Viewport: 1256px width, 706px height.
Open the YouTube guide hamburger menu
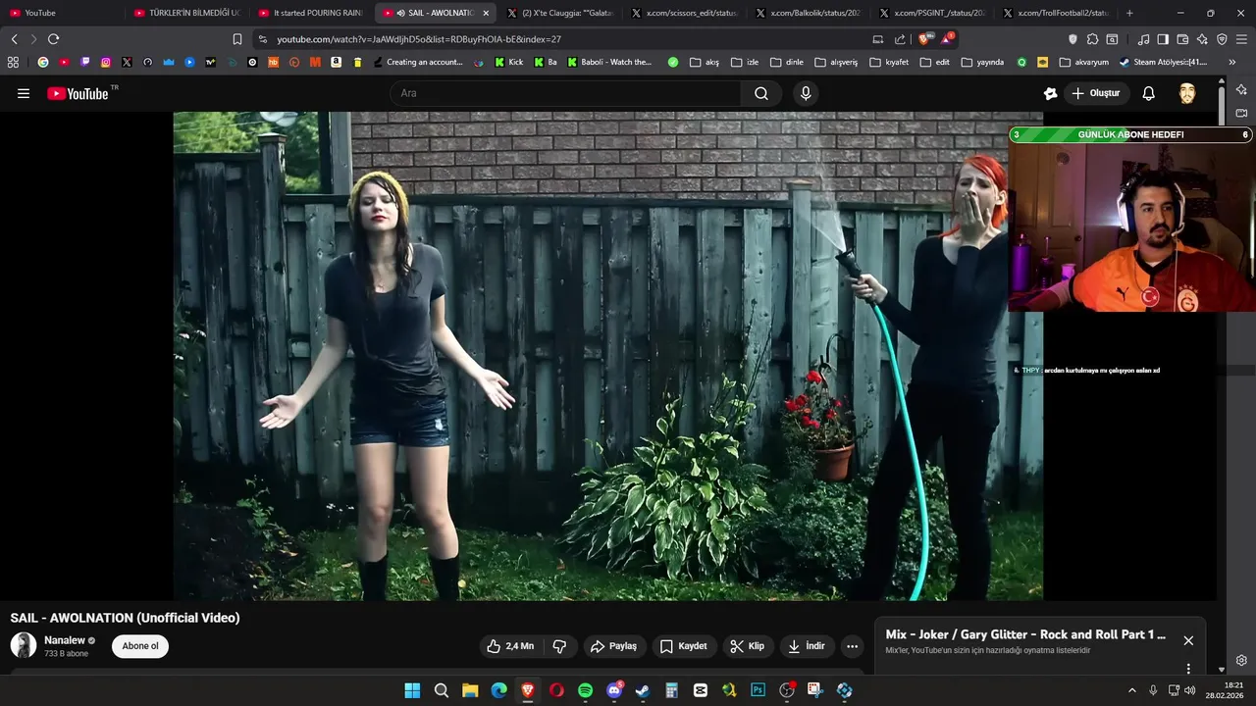24,93
